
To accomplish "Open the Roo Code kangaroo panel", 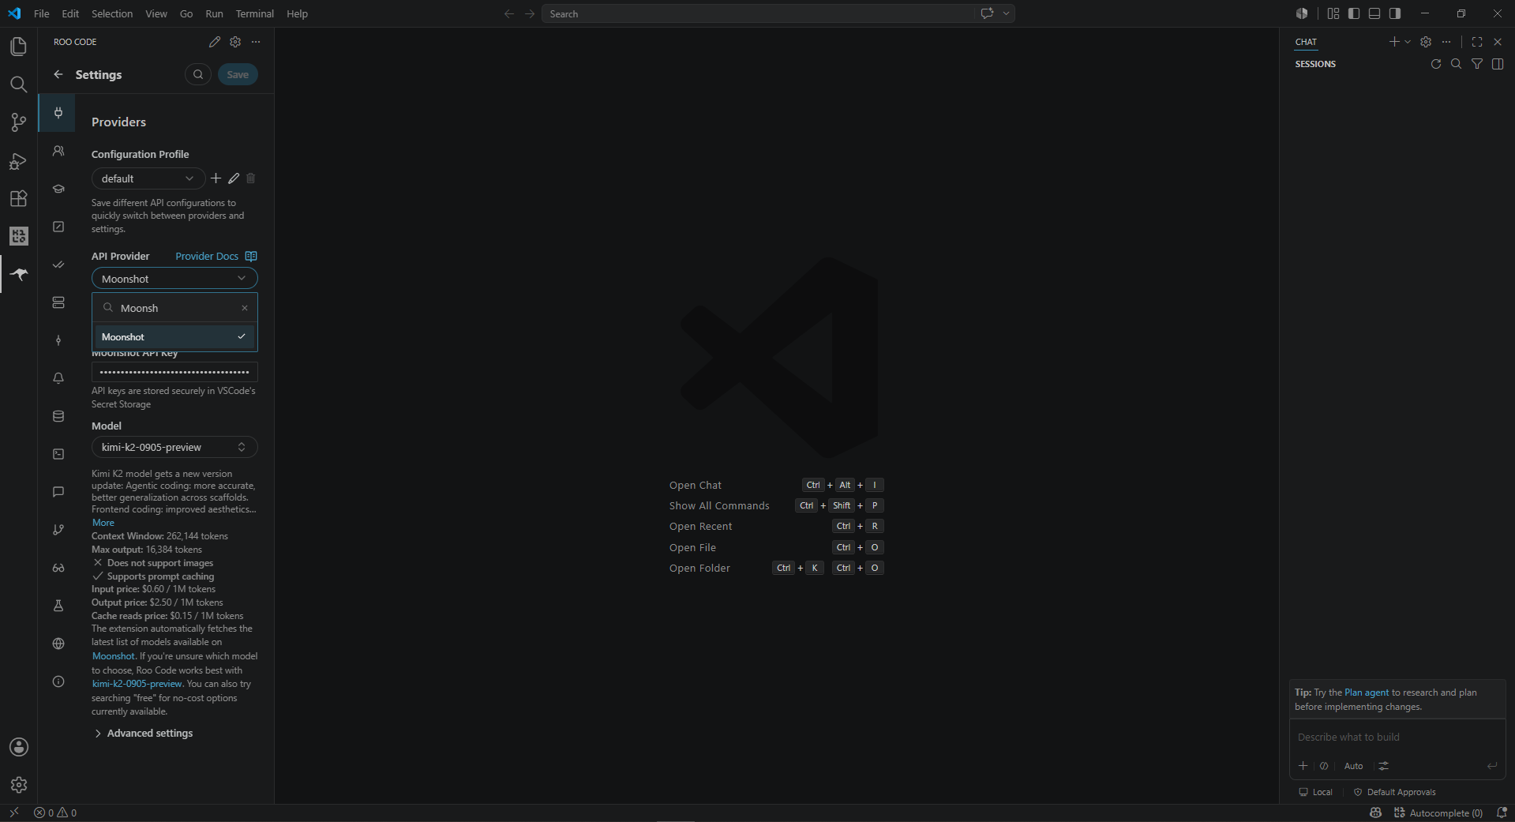I will [19, 274].
